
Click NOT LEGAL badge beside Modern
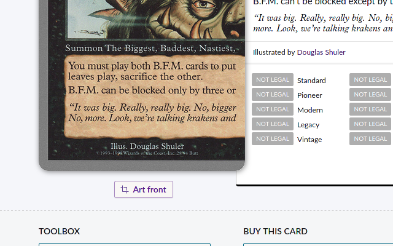pyautogui.click(x=273, y=109)
